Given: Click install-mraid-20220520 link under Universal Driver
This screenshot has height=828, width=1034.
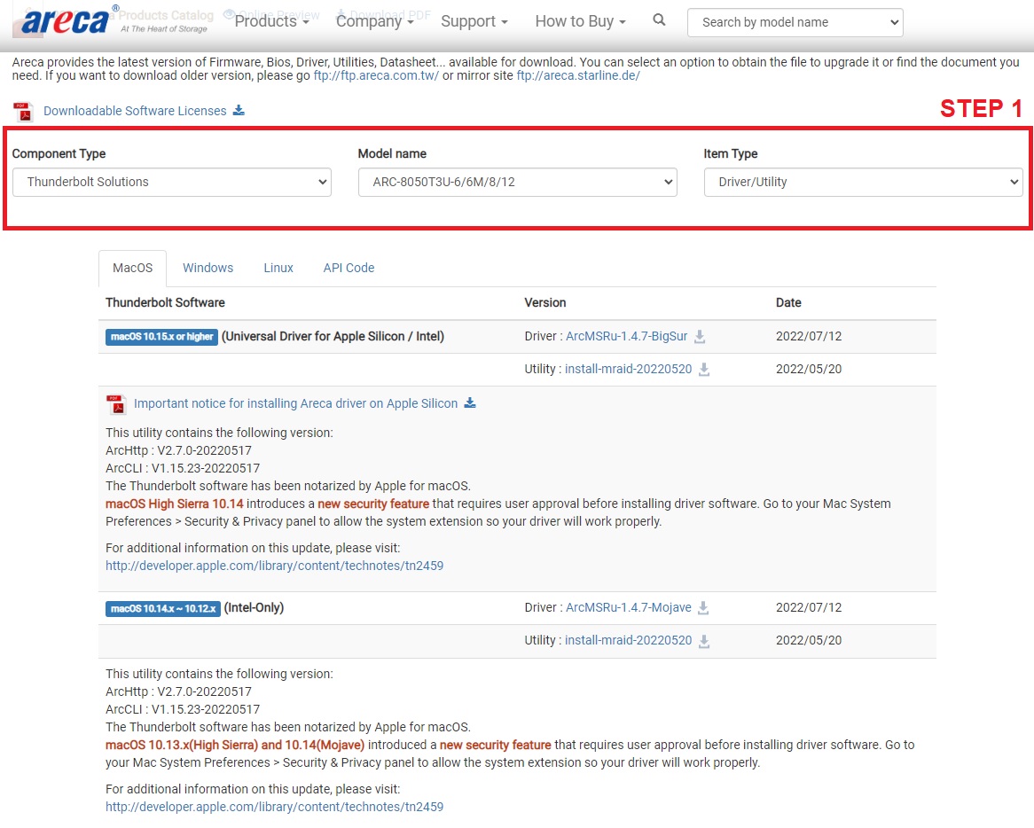Looking at the screenshot, I should point(629,369).
